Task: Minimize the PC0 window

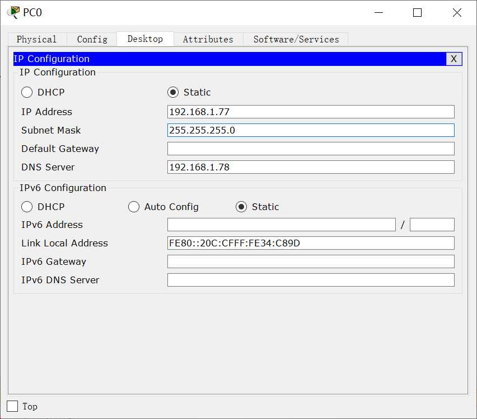Action: click(378, 12)
